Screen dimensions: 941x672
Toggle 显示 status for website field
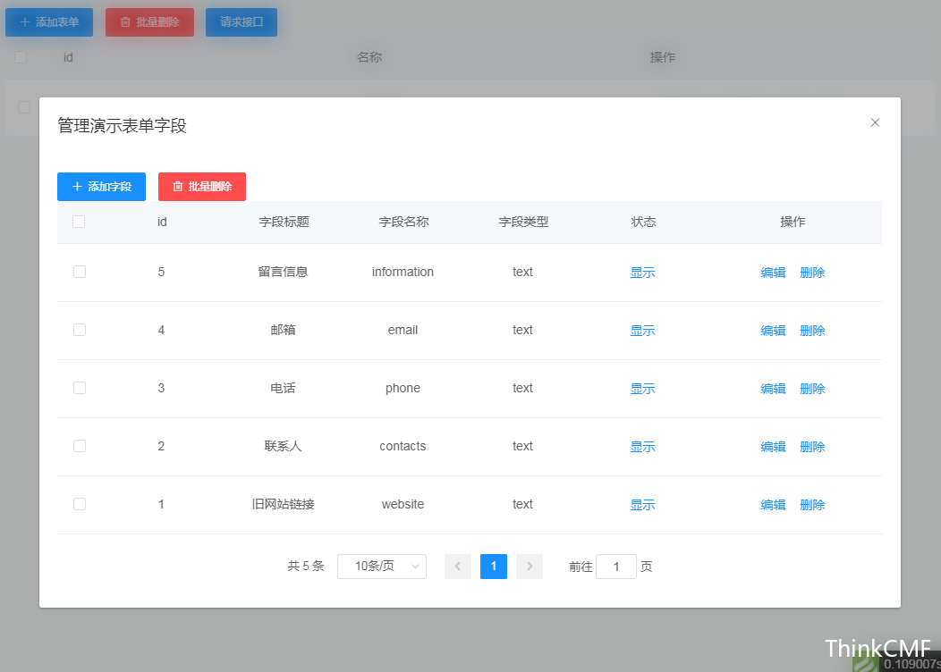click(642, 505)
